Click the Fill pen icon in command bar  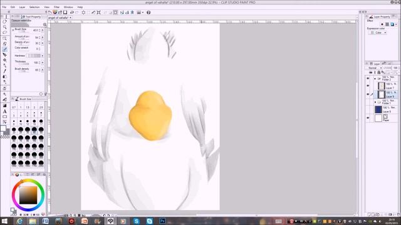click(93, 12)
